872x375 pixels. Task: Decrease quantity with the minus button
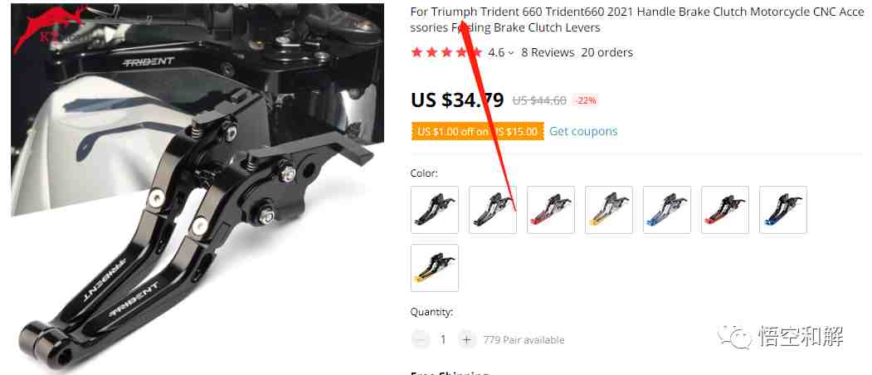421,339
